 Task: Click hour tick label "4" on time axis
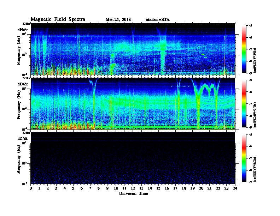(65, 188)
